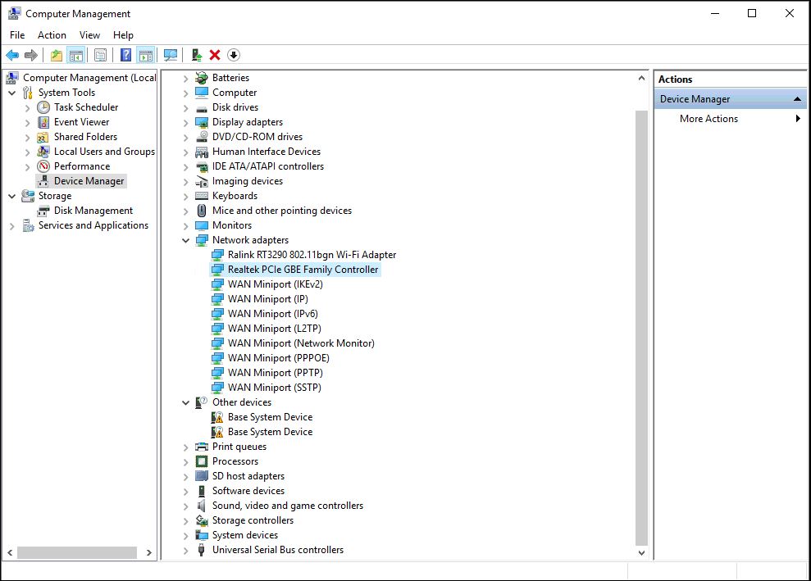Viewport: 811px width, 581px height.
Task: Expand the Display adapters category
Action: (x=186, y=122)
